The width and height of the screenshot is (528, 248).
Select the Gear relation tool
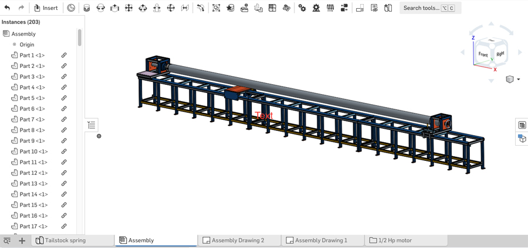coord(302,8)
